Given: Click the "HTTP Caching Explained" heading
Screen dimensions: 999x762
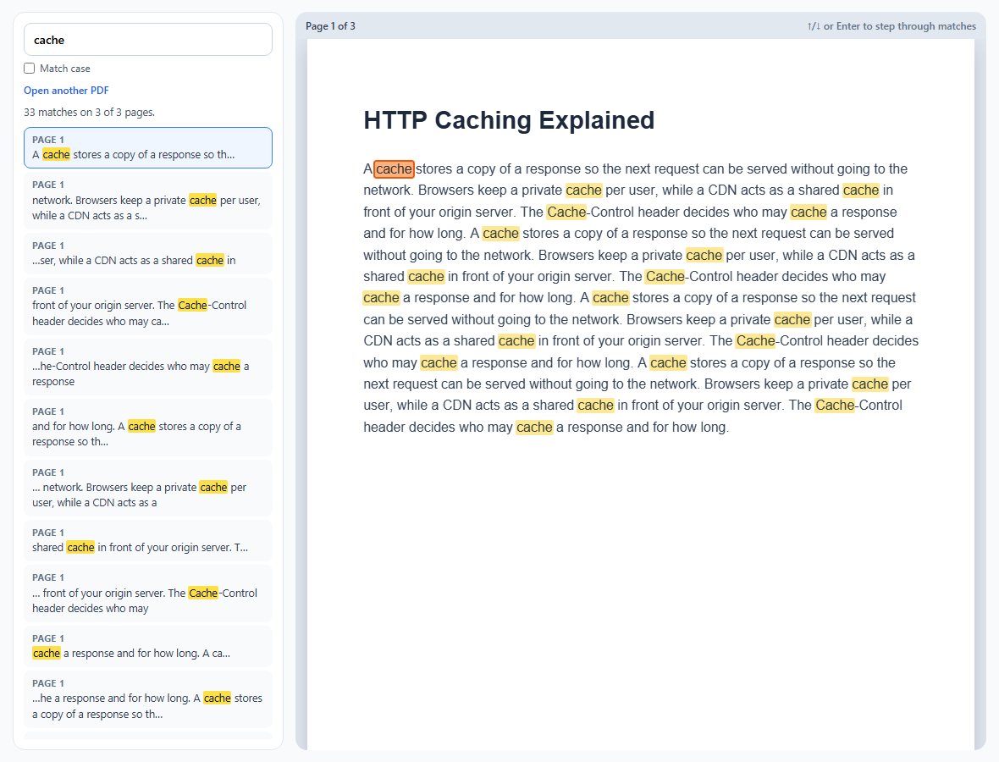Looking at the screenshot, I should pyautogui.click(x=509, y=119).
